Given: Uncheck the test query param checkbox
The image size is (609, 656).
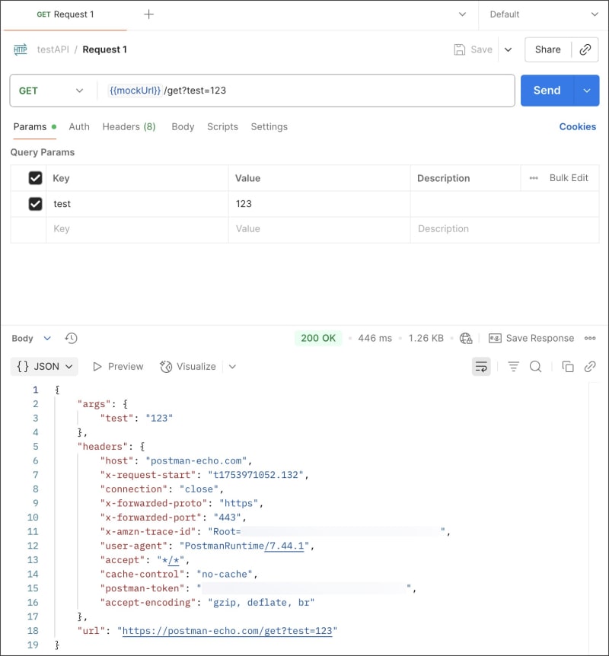Looking at the screenshot, I should (x=35, y=204).
